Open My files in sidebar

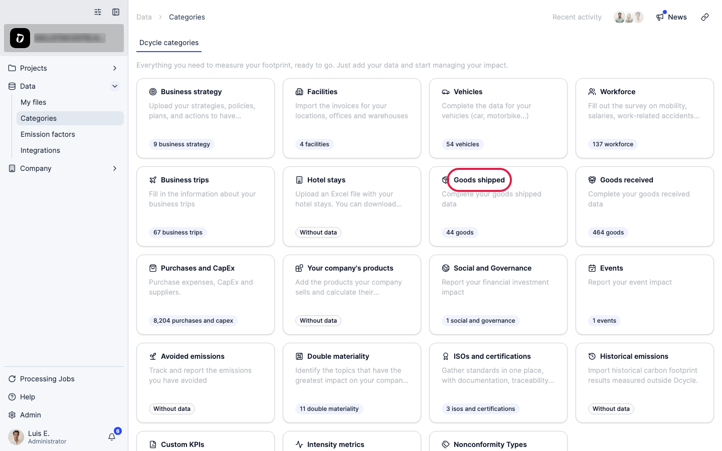pos(70,102)
